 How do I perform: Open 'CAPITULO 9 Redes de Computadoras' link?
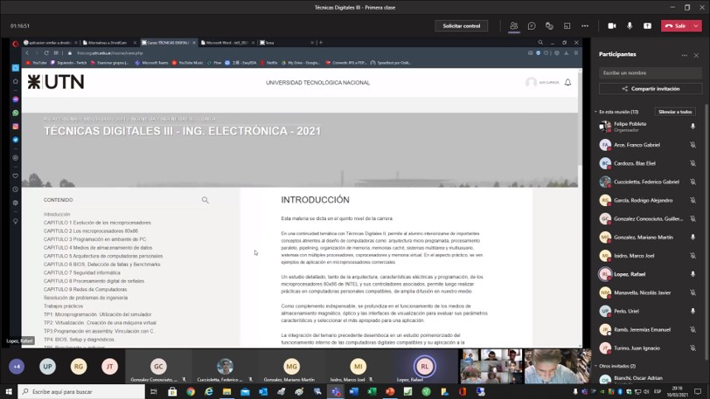[x=85, y=290]
